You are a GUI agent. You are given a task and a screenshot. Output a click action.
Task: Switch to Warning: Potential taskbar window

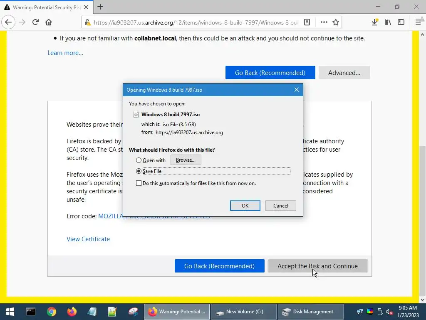(177, 312)
